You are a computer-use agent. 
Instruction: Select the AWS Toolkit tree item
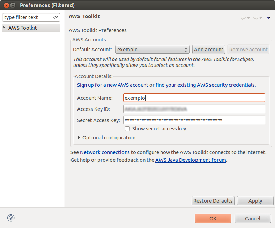tap(31, 28)
